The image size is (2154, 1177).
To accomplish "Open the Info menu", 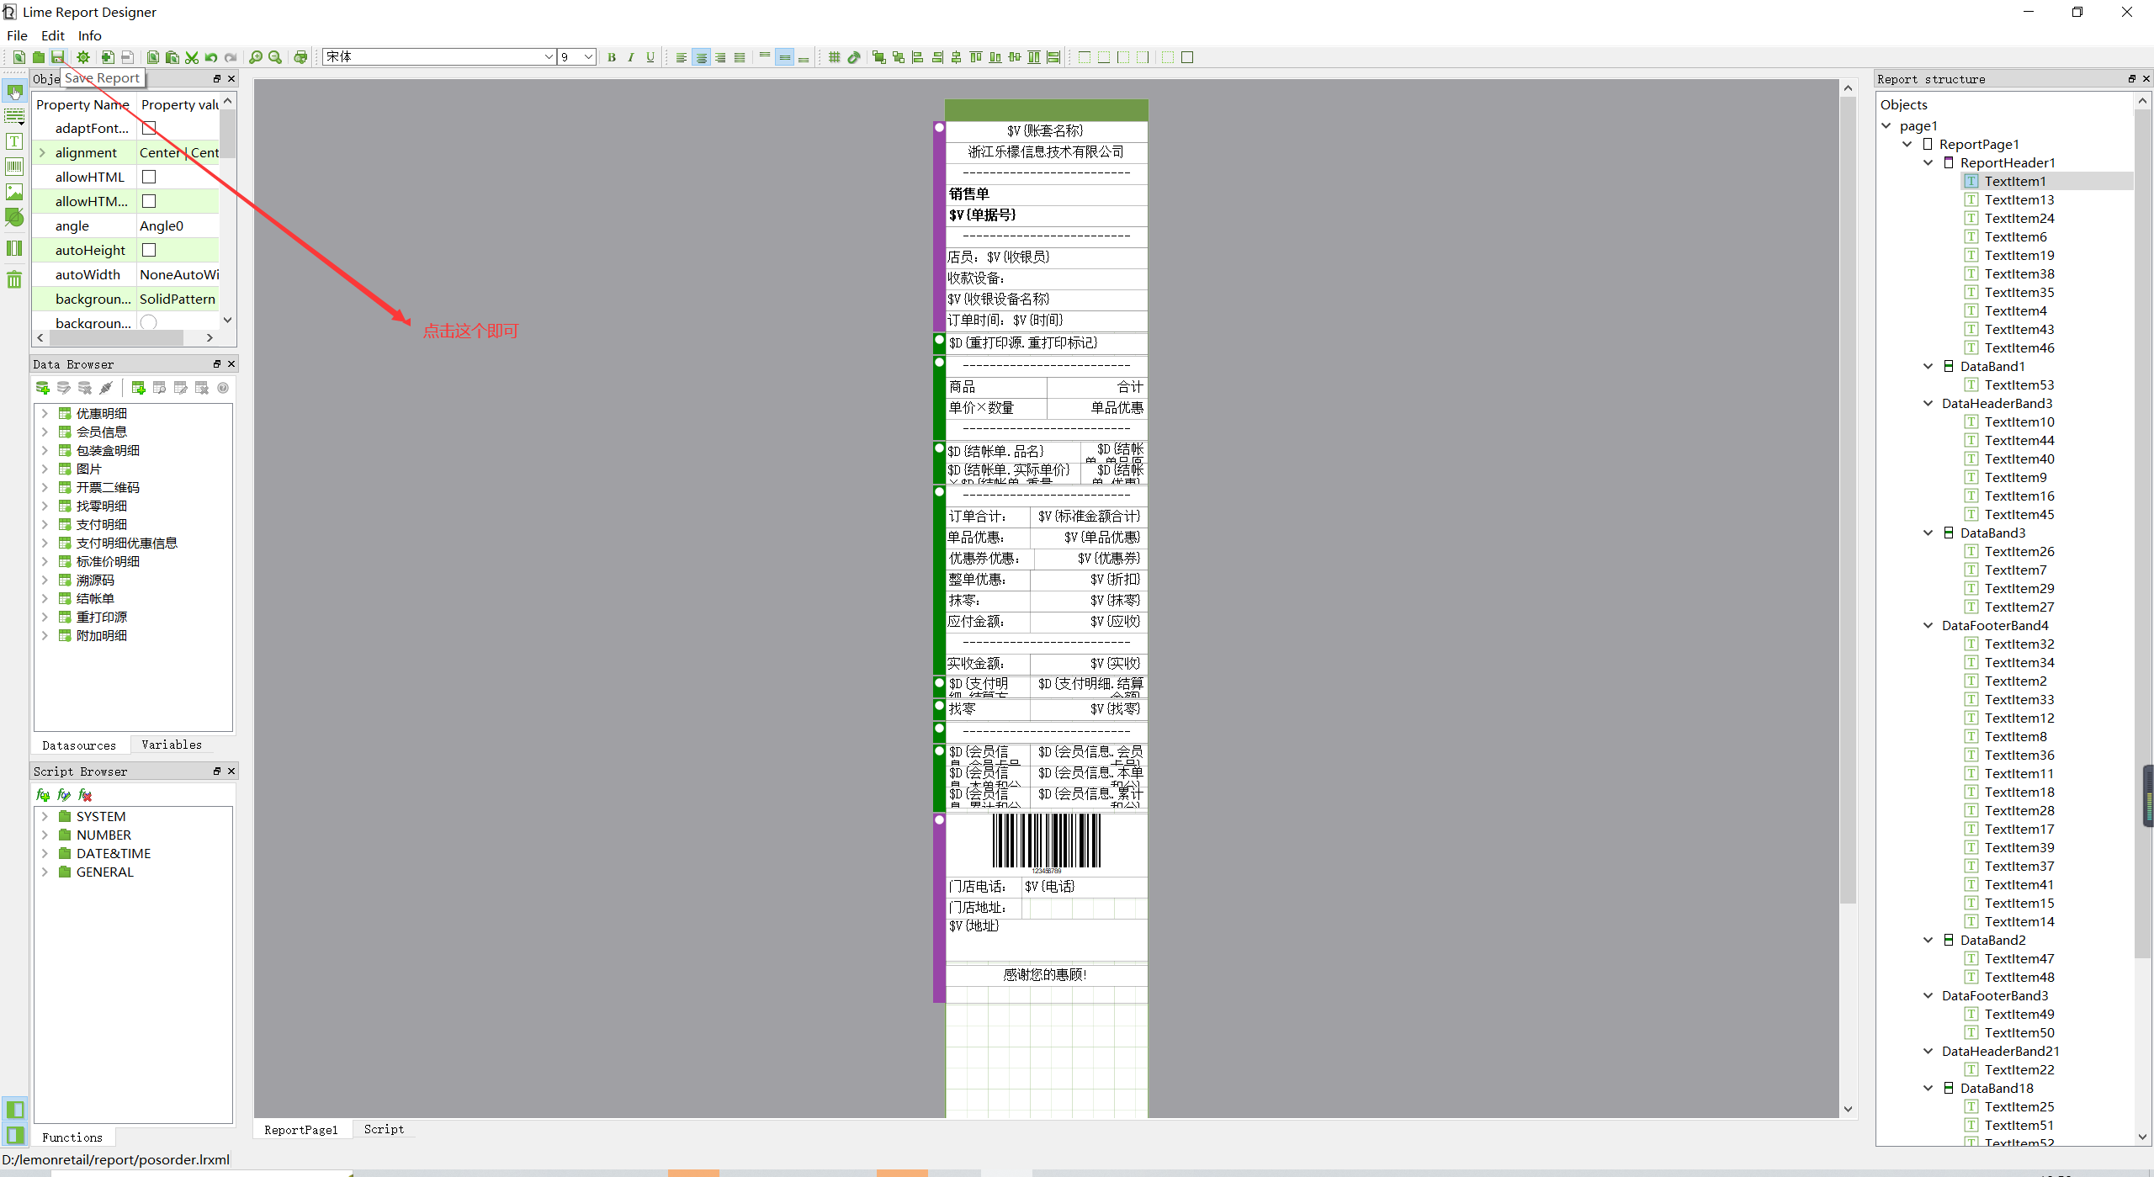I will (90, 35).
